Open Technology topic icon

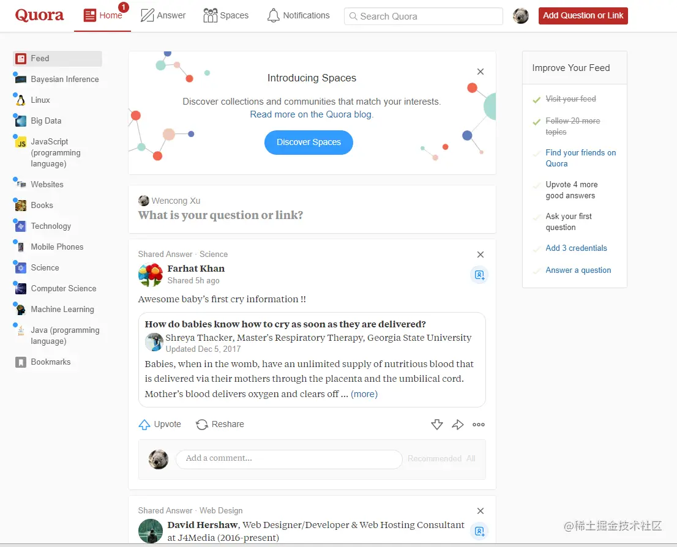click(20, 226)
